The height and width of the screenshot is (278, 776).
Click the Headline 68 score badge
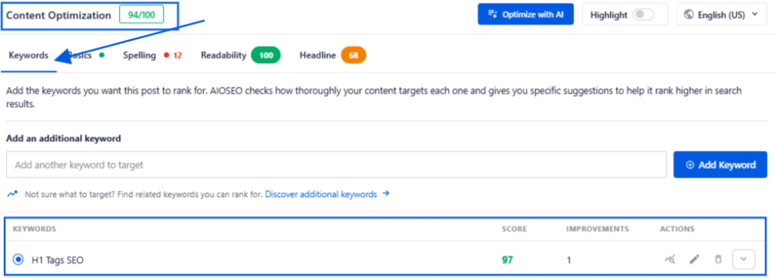(x=353, y=55)
